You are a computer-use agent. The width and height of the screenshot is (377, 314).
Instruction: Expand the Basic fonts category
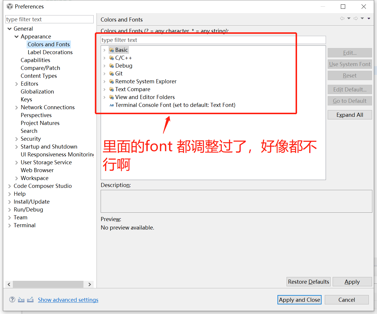coord(104,50)
